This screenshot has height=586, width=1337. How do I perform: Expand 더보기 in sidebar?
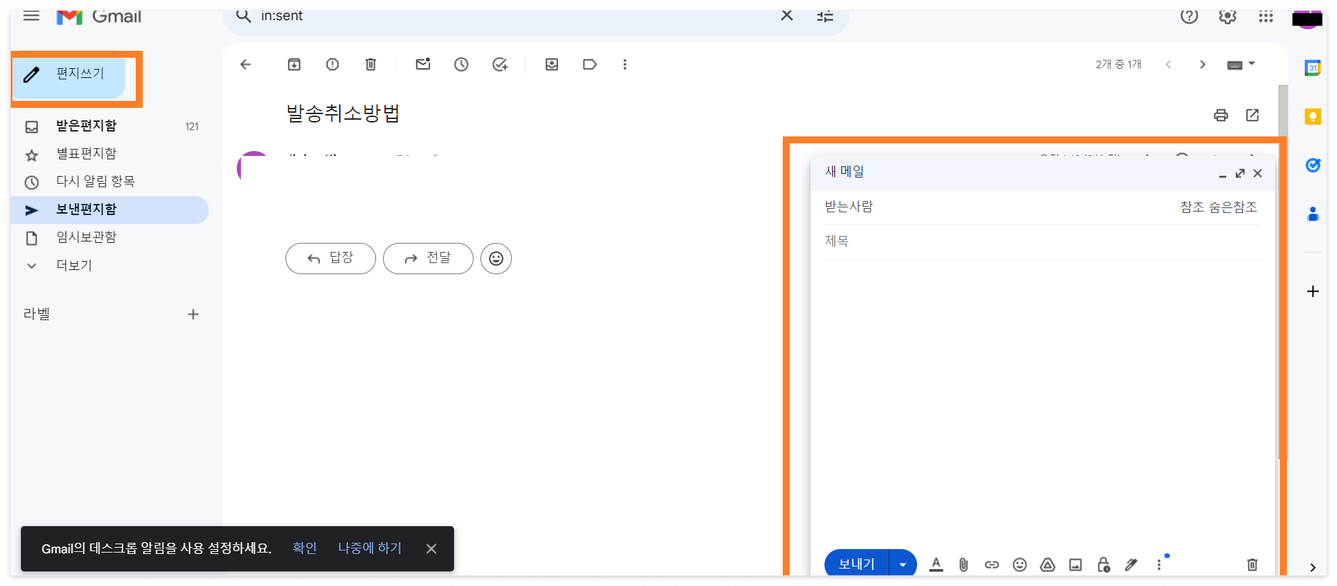(x=110, y=265)
